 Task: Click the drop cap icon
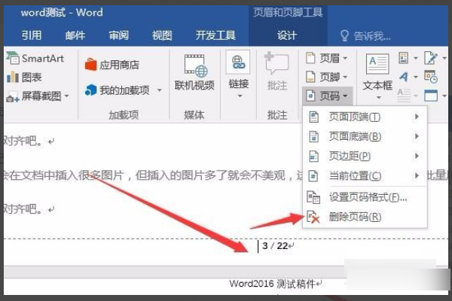[x=404, y=96]
